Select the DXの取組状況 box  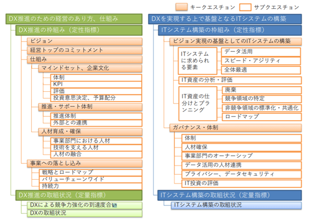[x=85, y=213]
